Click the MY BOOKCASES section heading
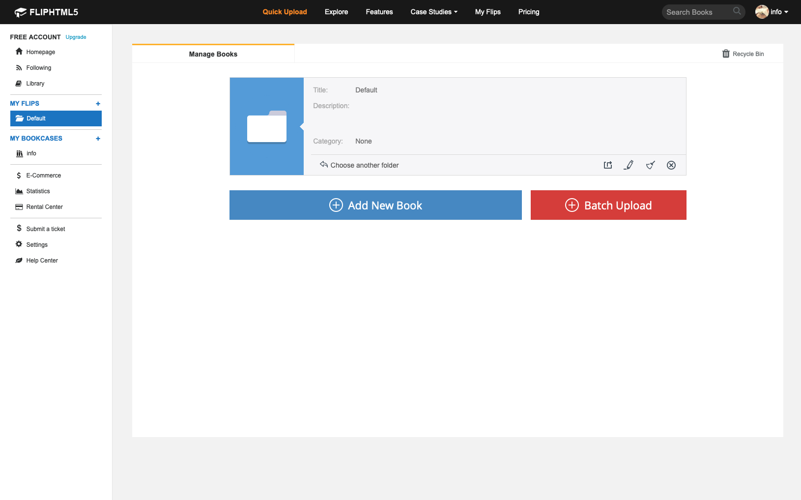Screen dimensions: 801x500 36,138
